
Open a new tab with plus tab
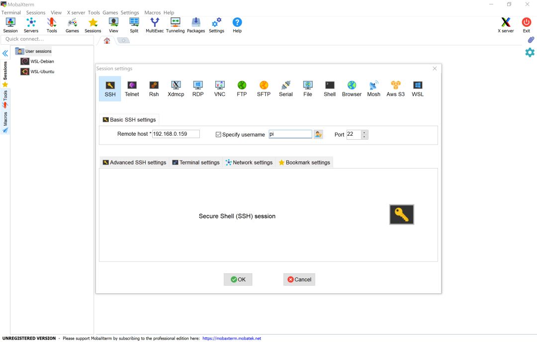(x=123, y=41)
